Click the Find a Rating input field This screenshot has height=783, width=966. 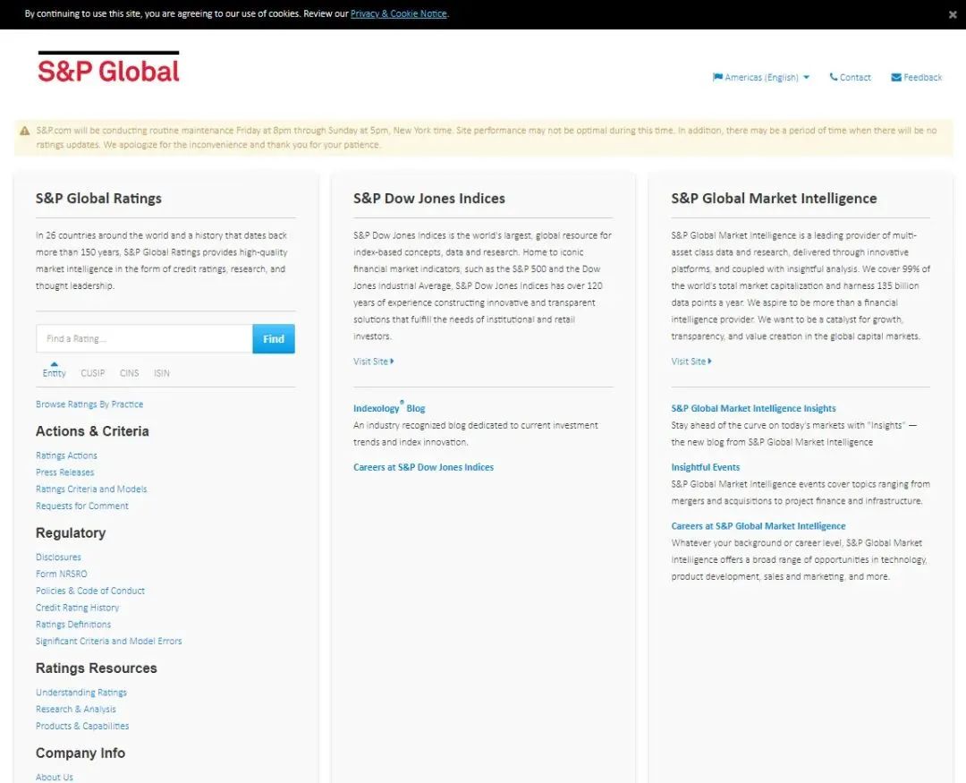point(144,339)
